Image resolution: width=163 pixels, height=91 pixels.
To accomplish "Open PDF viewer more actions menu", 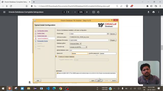I will (159, 12).
